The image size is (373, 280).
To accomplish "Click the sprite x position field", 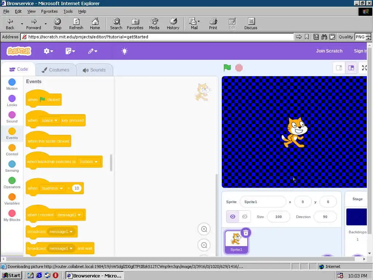I will [303, 202].
